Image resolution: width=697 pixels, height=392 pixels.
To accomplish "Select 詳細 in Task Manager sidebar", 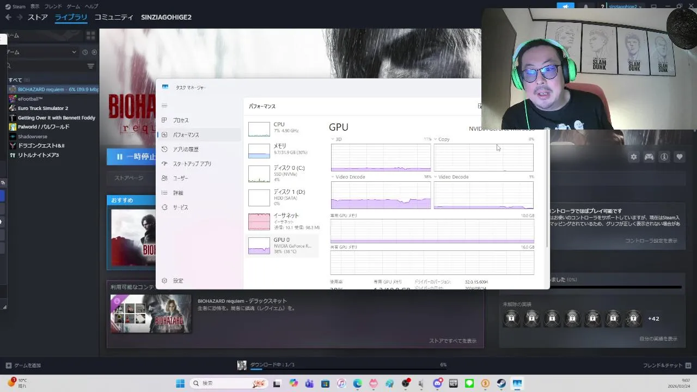I will coord(199,193).
